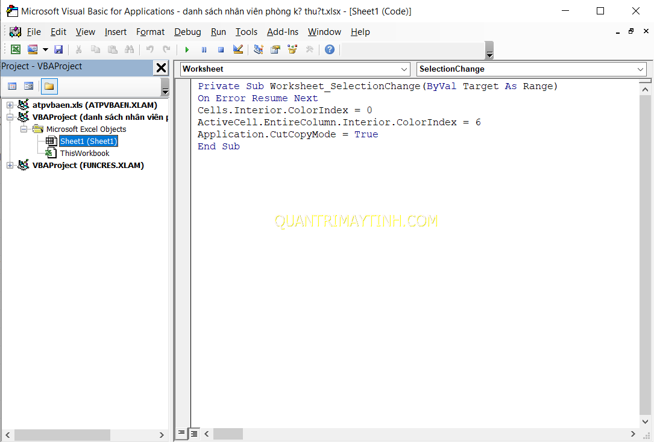The height and width of the screenshot is (442, 654).
Task: Click the "On Error Resume Next" code line
Action: pos(258,98)
